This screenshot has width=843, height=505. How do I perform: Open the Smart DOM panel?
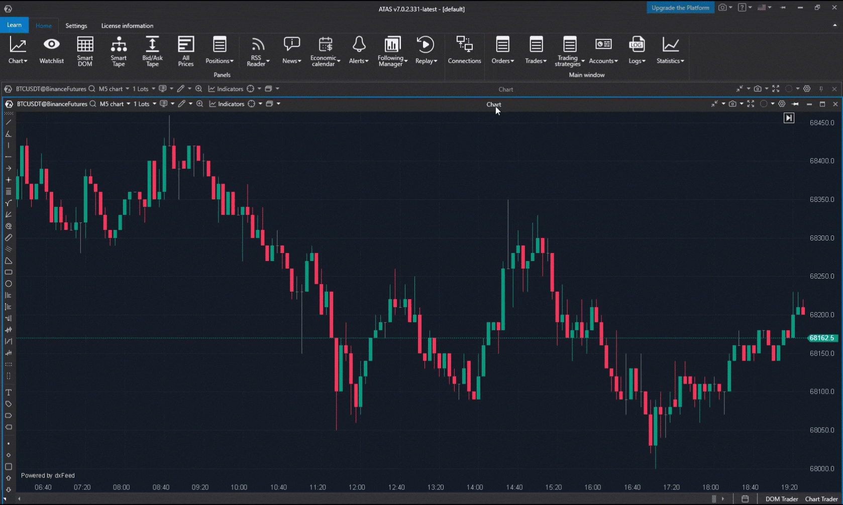(x=85, y=51)
